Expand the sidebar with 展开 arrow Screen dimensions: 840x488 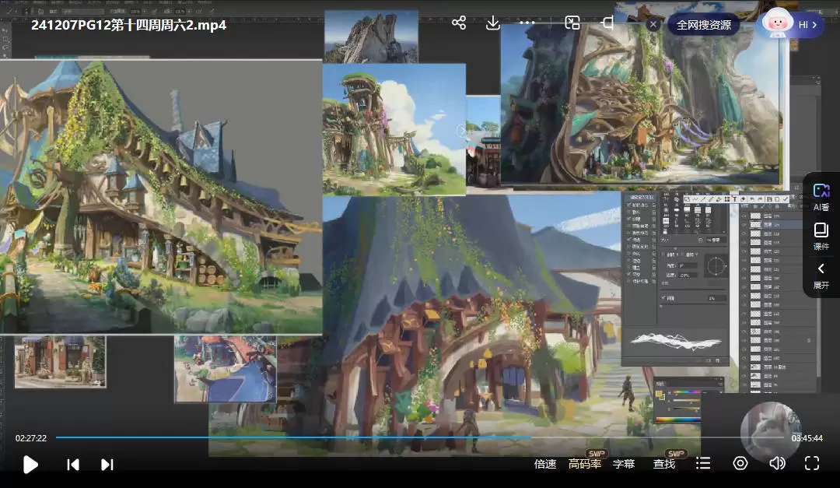pos(821,275)
